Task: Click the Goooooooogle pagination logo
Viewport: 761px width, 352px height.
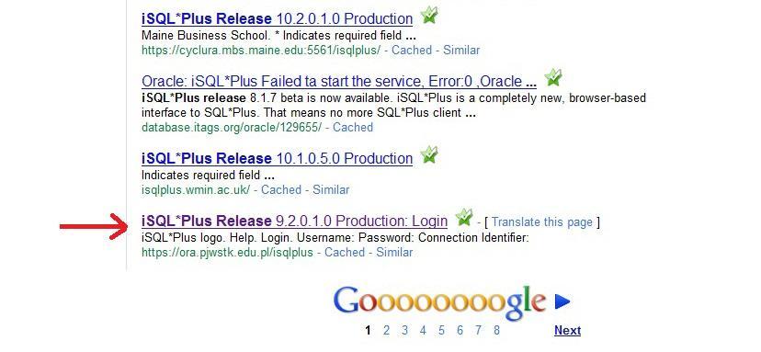Action: pos(439,302)
